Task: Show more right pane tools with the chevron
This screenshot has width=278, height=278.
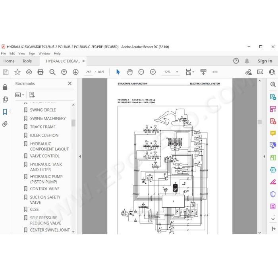Action: point(273,219)
